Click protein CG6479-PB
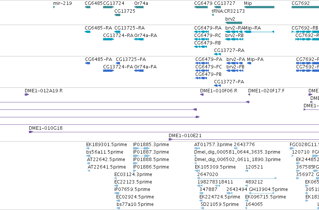This screenshot has width=319, height=210. pos(208,75)
